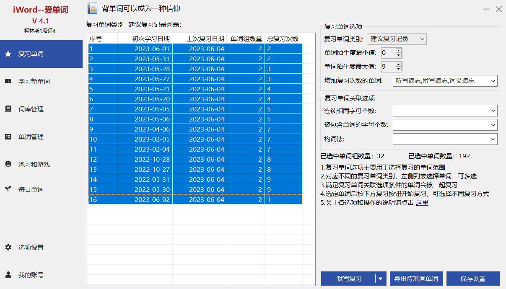Expand the 构词法 dropdown list

(445, 139)
